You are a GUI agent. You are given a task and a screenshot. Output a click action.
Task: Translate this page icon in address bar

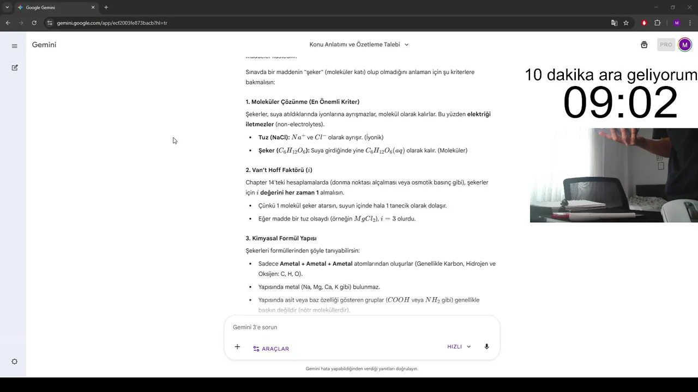(x=614, y=23)
